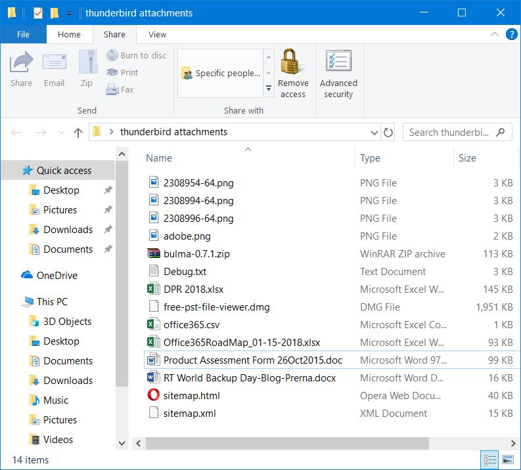Image resolution: width=521 pixels, height=470 pixels.
Task: Select Quick access in navigation pane
Action: [x=58, y=170]
